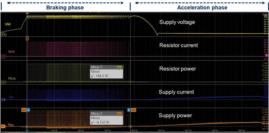Select the C6 channel badge for Ips
The height and width of the screenshot is (133, 269).
pos(4,100)
